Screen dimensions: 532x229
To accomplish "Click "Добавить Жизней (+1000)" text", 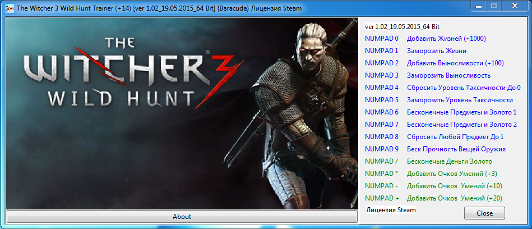I will pyautogui.click(x=446, y=39).
